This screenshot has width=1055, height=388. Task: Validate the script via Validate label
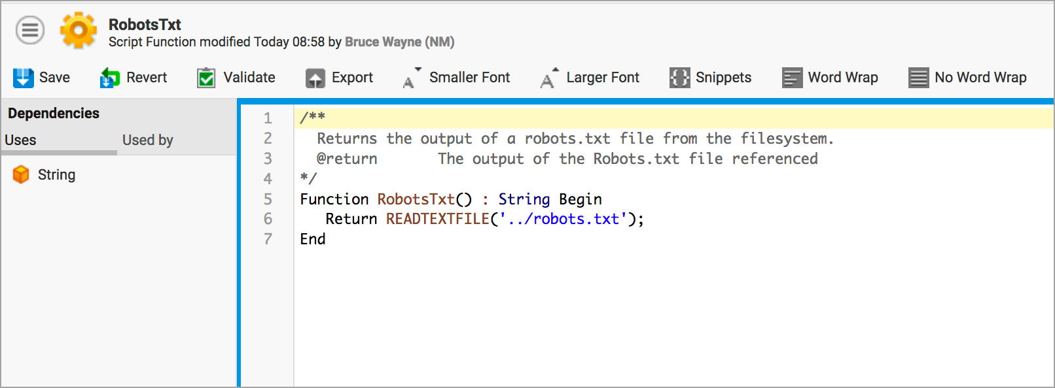pos(249,77)
